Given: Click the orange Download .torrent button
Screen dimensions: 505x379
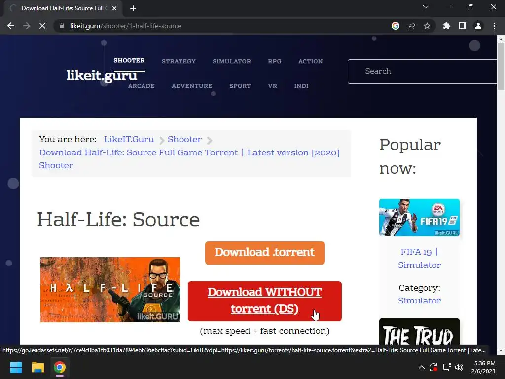Looking at the screenshot, I should coord(265,253).
